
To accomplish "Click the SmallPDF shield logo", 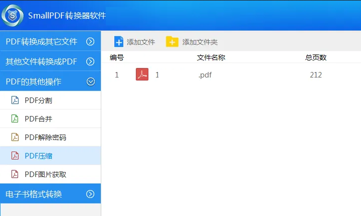I will point(13,15).
